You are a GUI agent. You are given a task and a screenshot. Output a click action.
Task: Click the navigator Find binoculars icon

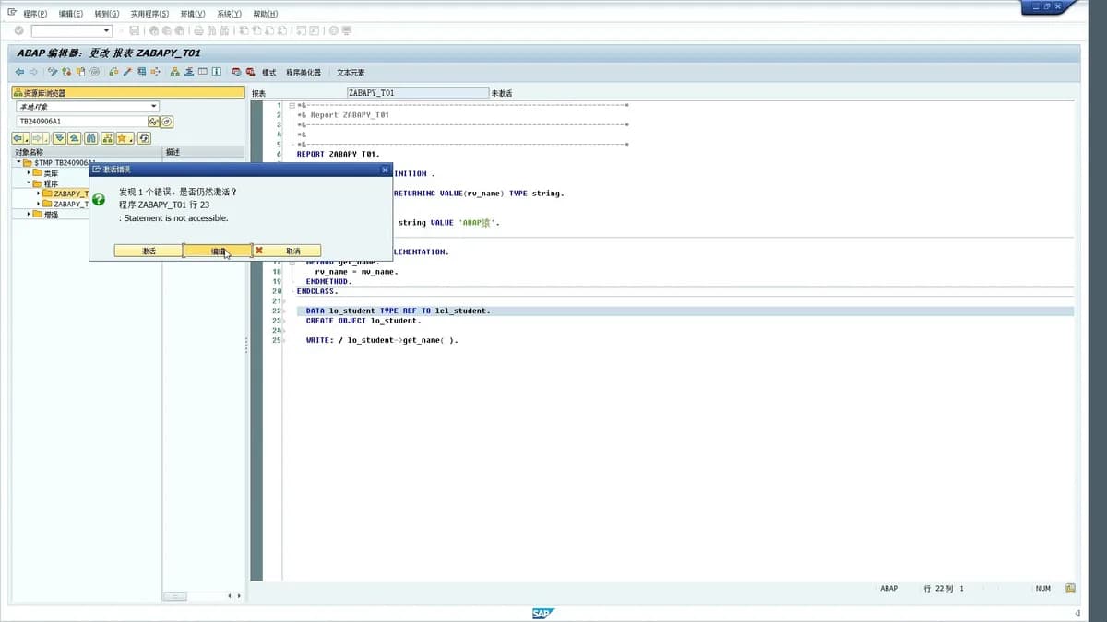coord(91,138)
